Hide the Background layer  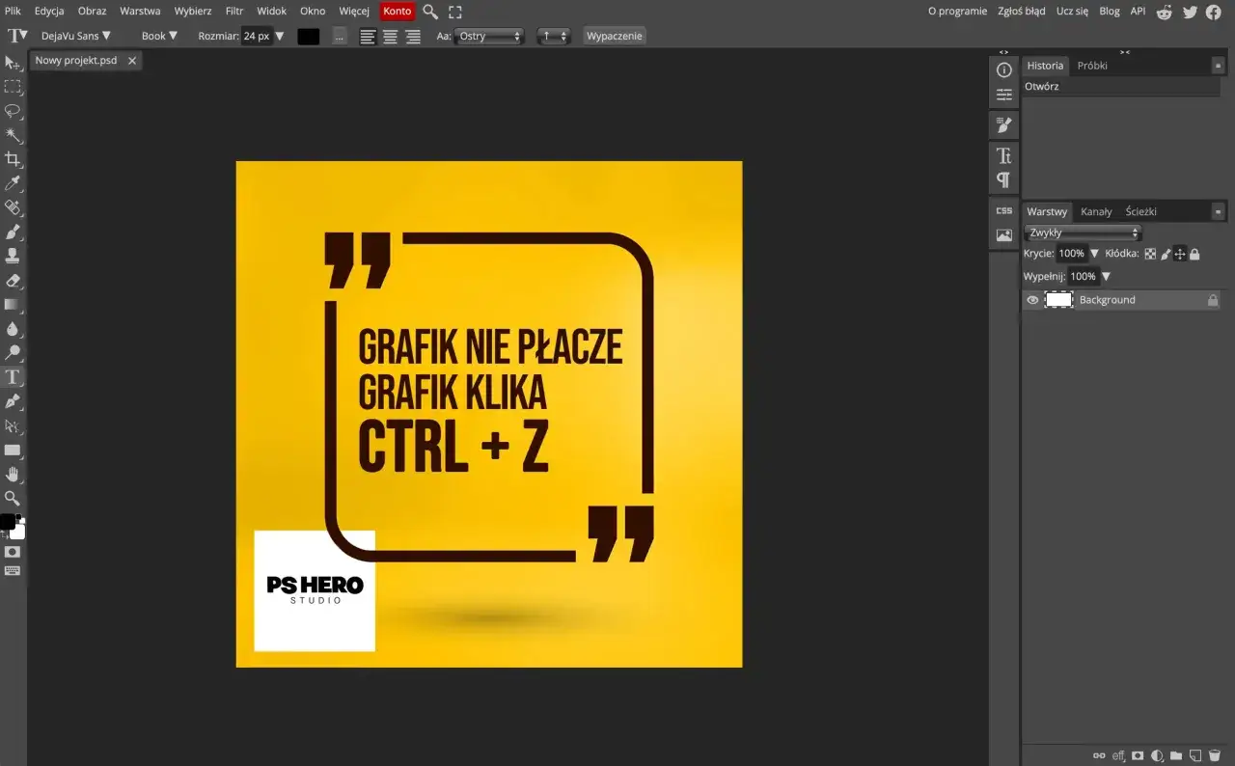1032,299
